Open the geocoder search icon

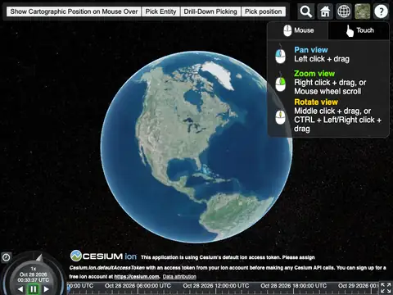point(306,11)
